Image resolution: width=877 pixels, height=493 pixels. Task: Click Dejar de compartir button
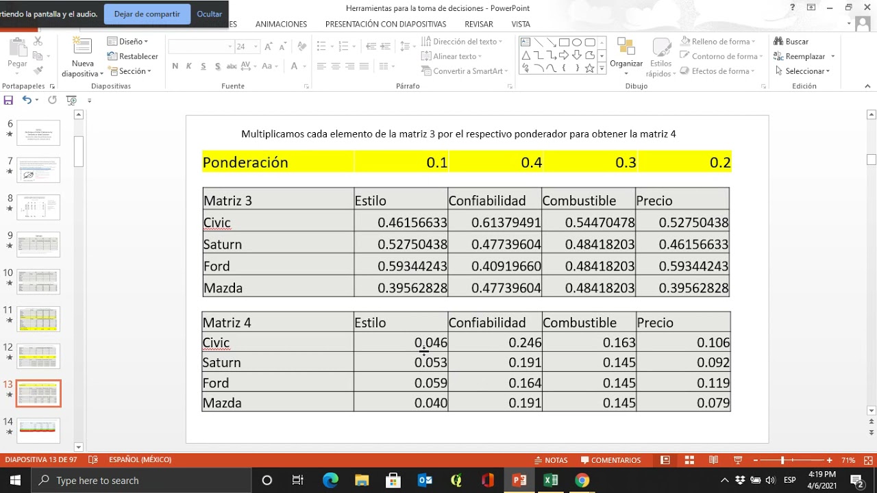[147, 14]
